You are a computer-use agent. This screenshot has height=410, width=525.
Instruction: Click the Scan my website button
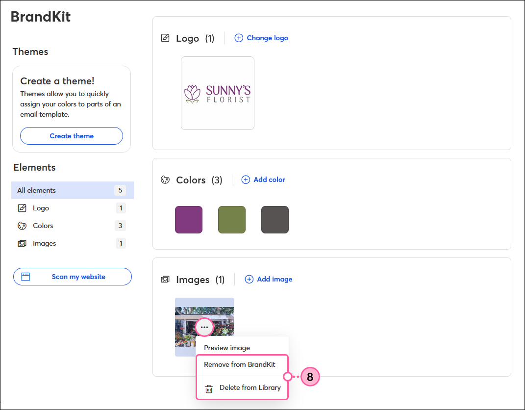click(73, 277)
